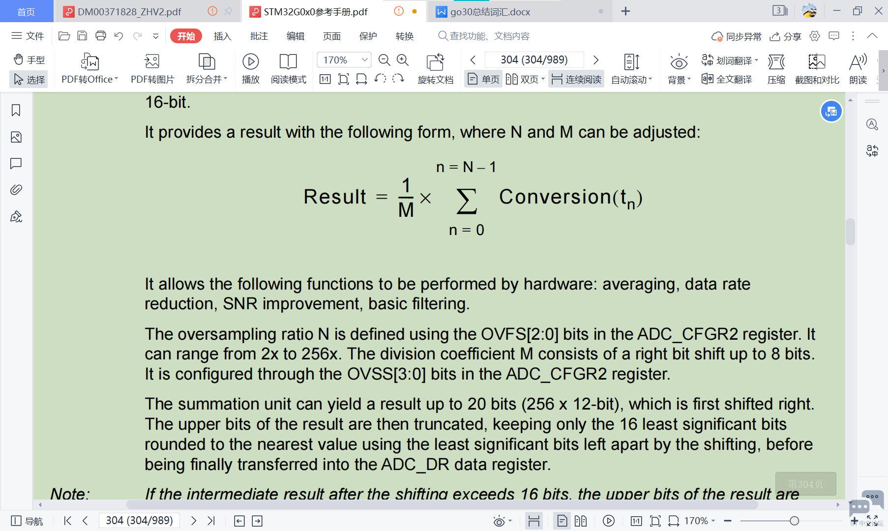888x531 pixels.
Task: Click the 播放 play slideshow icon
Action: (250, 69)
